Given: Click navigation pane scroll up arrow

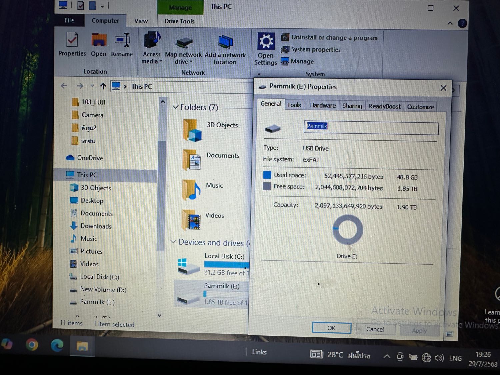Looking at the screenshot, I should point(162,101).
